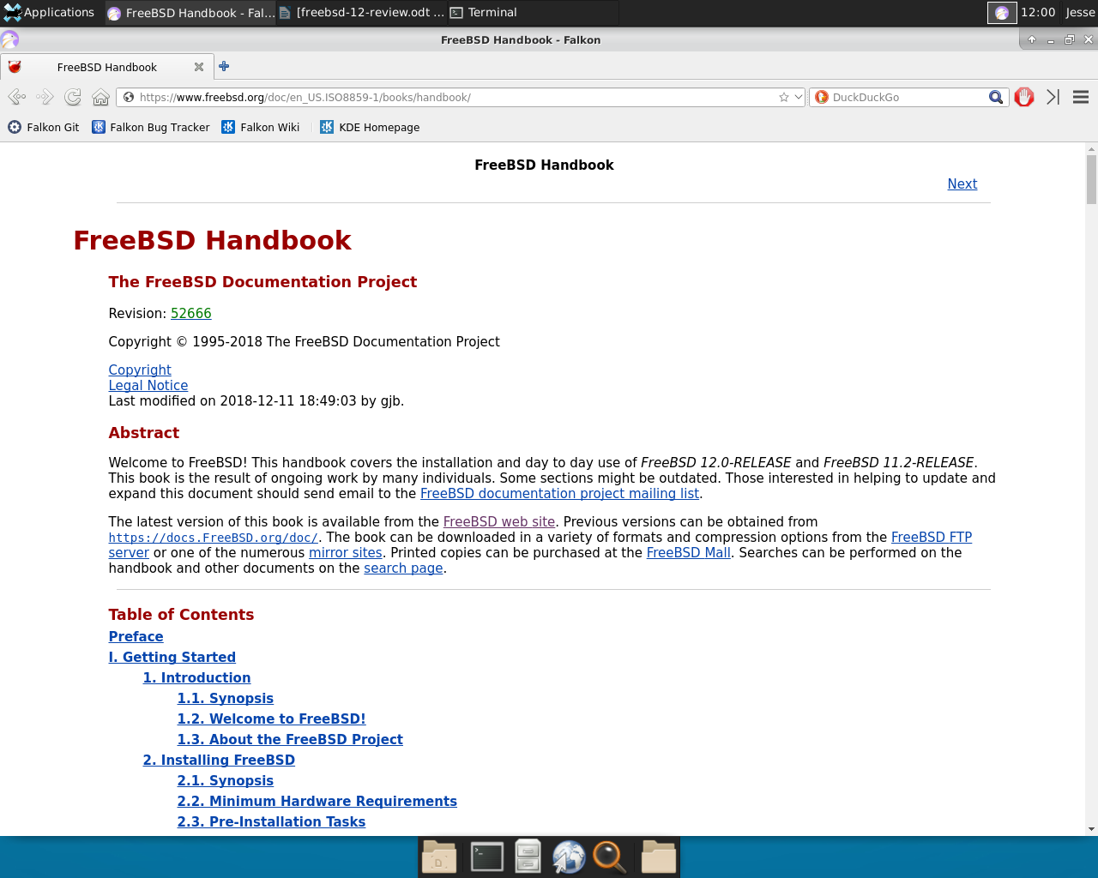
Task: Click the scrollbar down arrow
Action: point(1091,828)
